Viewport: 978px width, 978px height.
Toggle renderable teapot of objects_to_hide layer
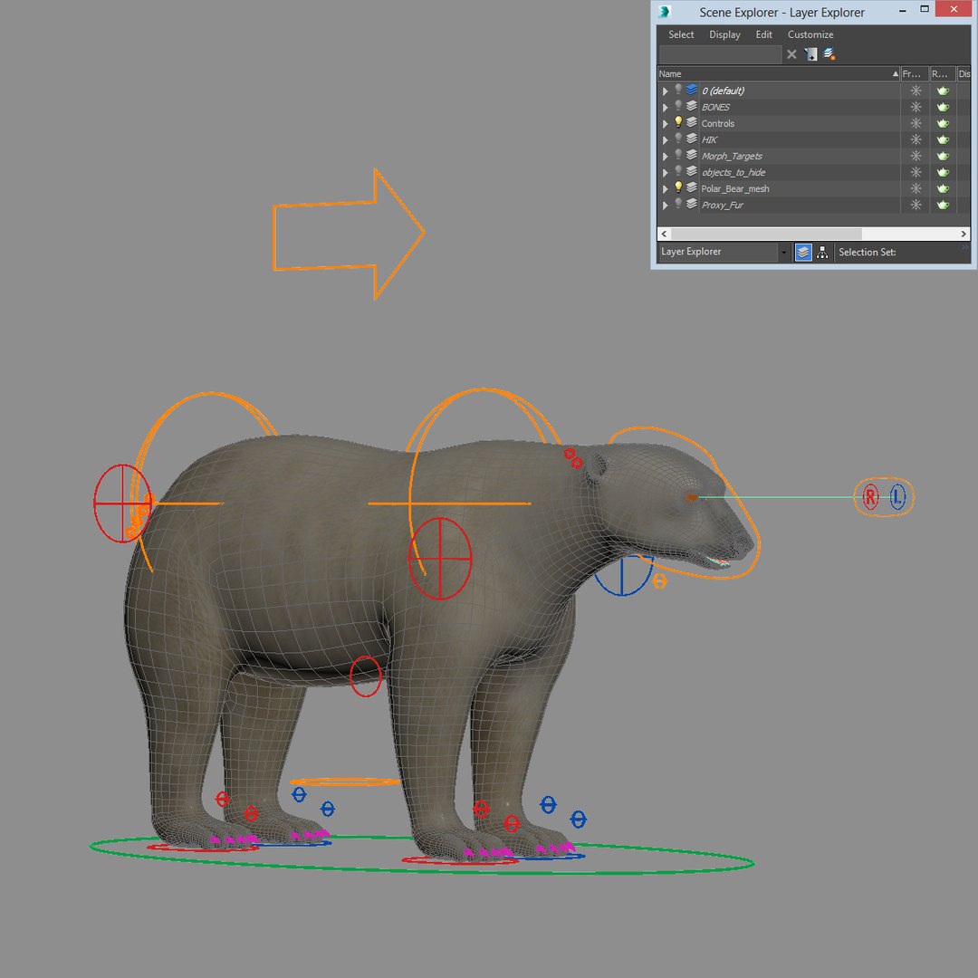(x=943, y=171)
